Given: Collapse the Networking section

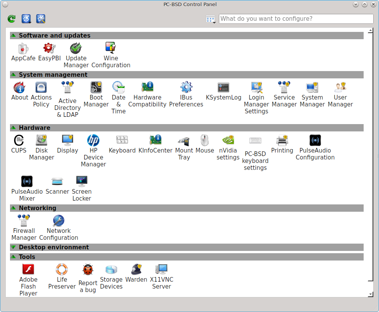Looking at the screenshot, I should [13, 208].
